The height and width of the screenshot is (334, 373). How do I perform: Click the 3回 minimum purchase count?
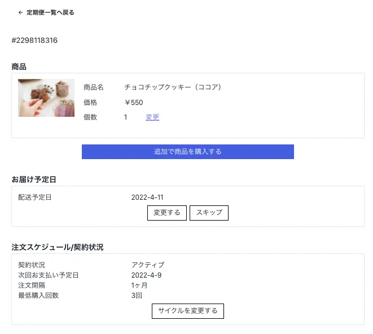[137, 295]
